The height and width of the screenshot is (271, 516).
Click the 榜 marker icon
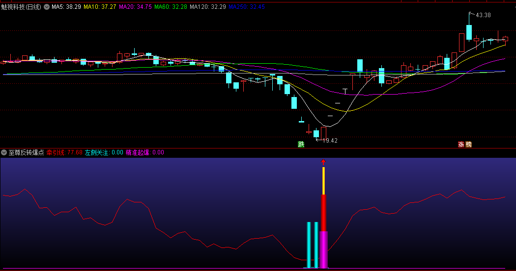point(468,145)
